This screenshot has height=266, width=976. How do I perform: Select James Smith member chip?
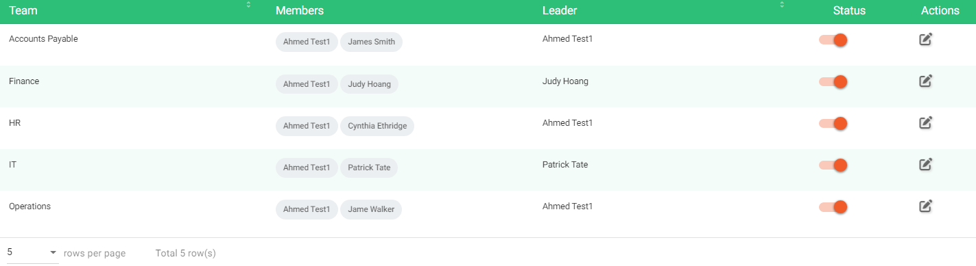click(372, 42)
